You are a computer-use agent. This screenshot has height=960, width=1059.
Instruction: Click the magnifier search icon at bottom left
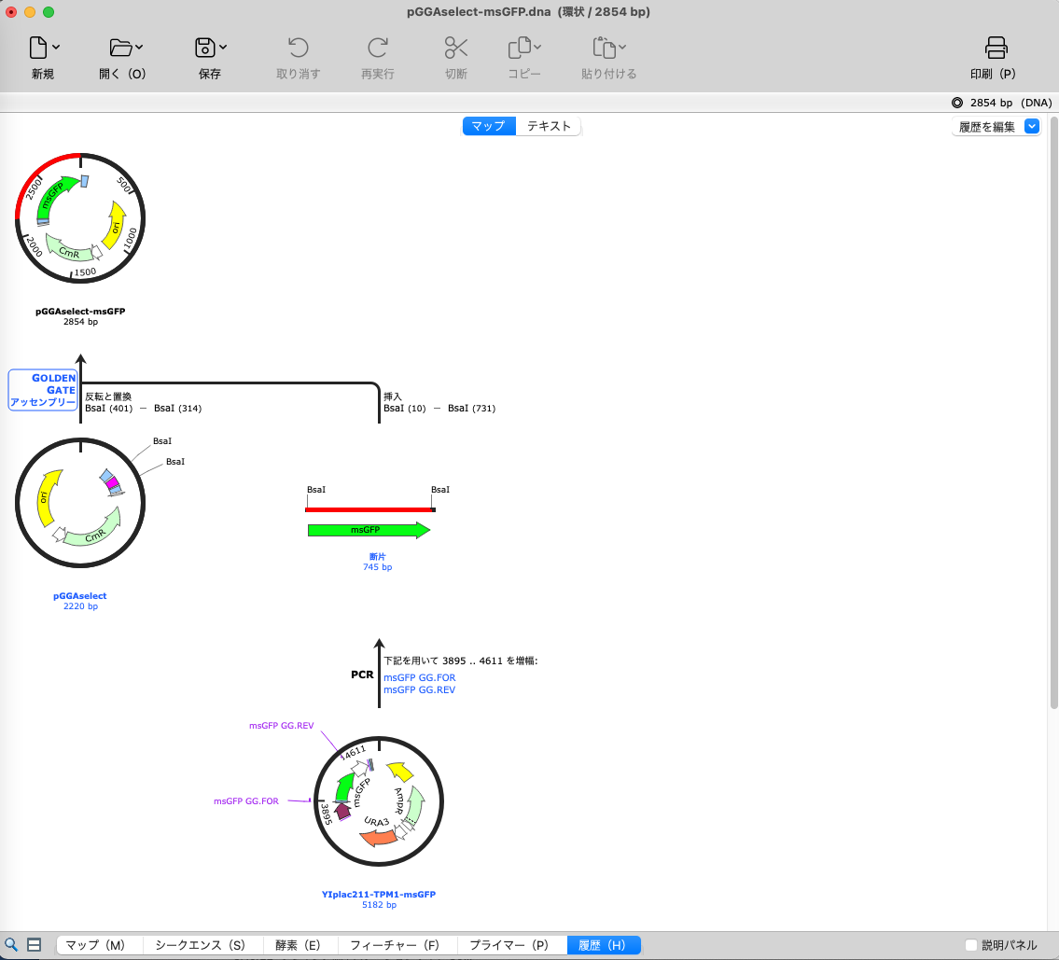pos(12,945)
